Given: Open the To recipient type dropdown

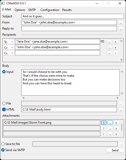Looking at the screenshot, I should click(x=9, y=42).
